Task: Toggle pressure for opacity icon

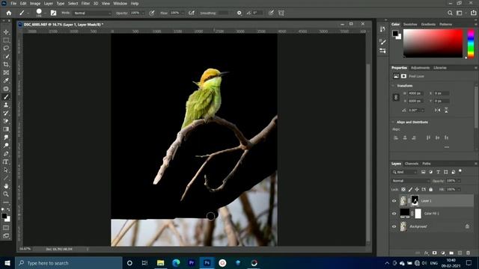Action: pos(151,13)
